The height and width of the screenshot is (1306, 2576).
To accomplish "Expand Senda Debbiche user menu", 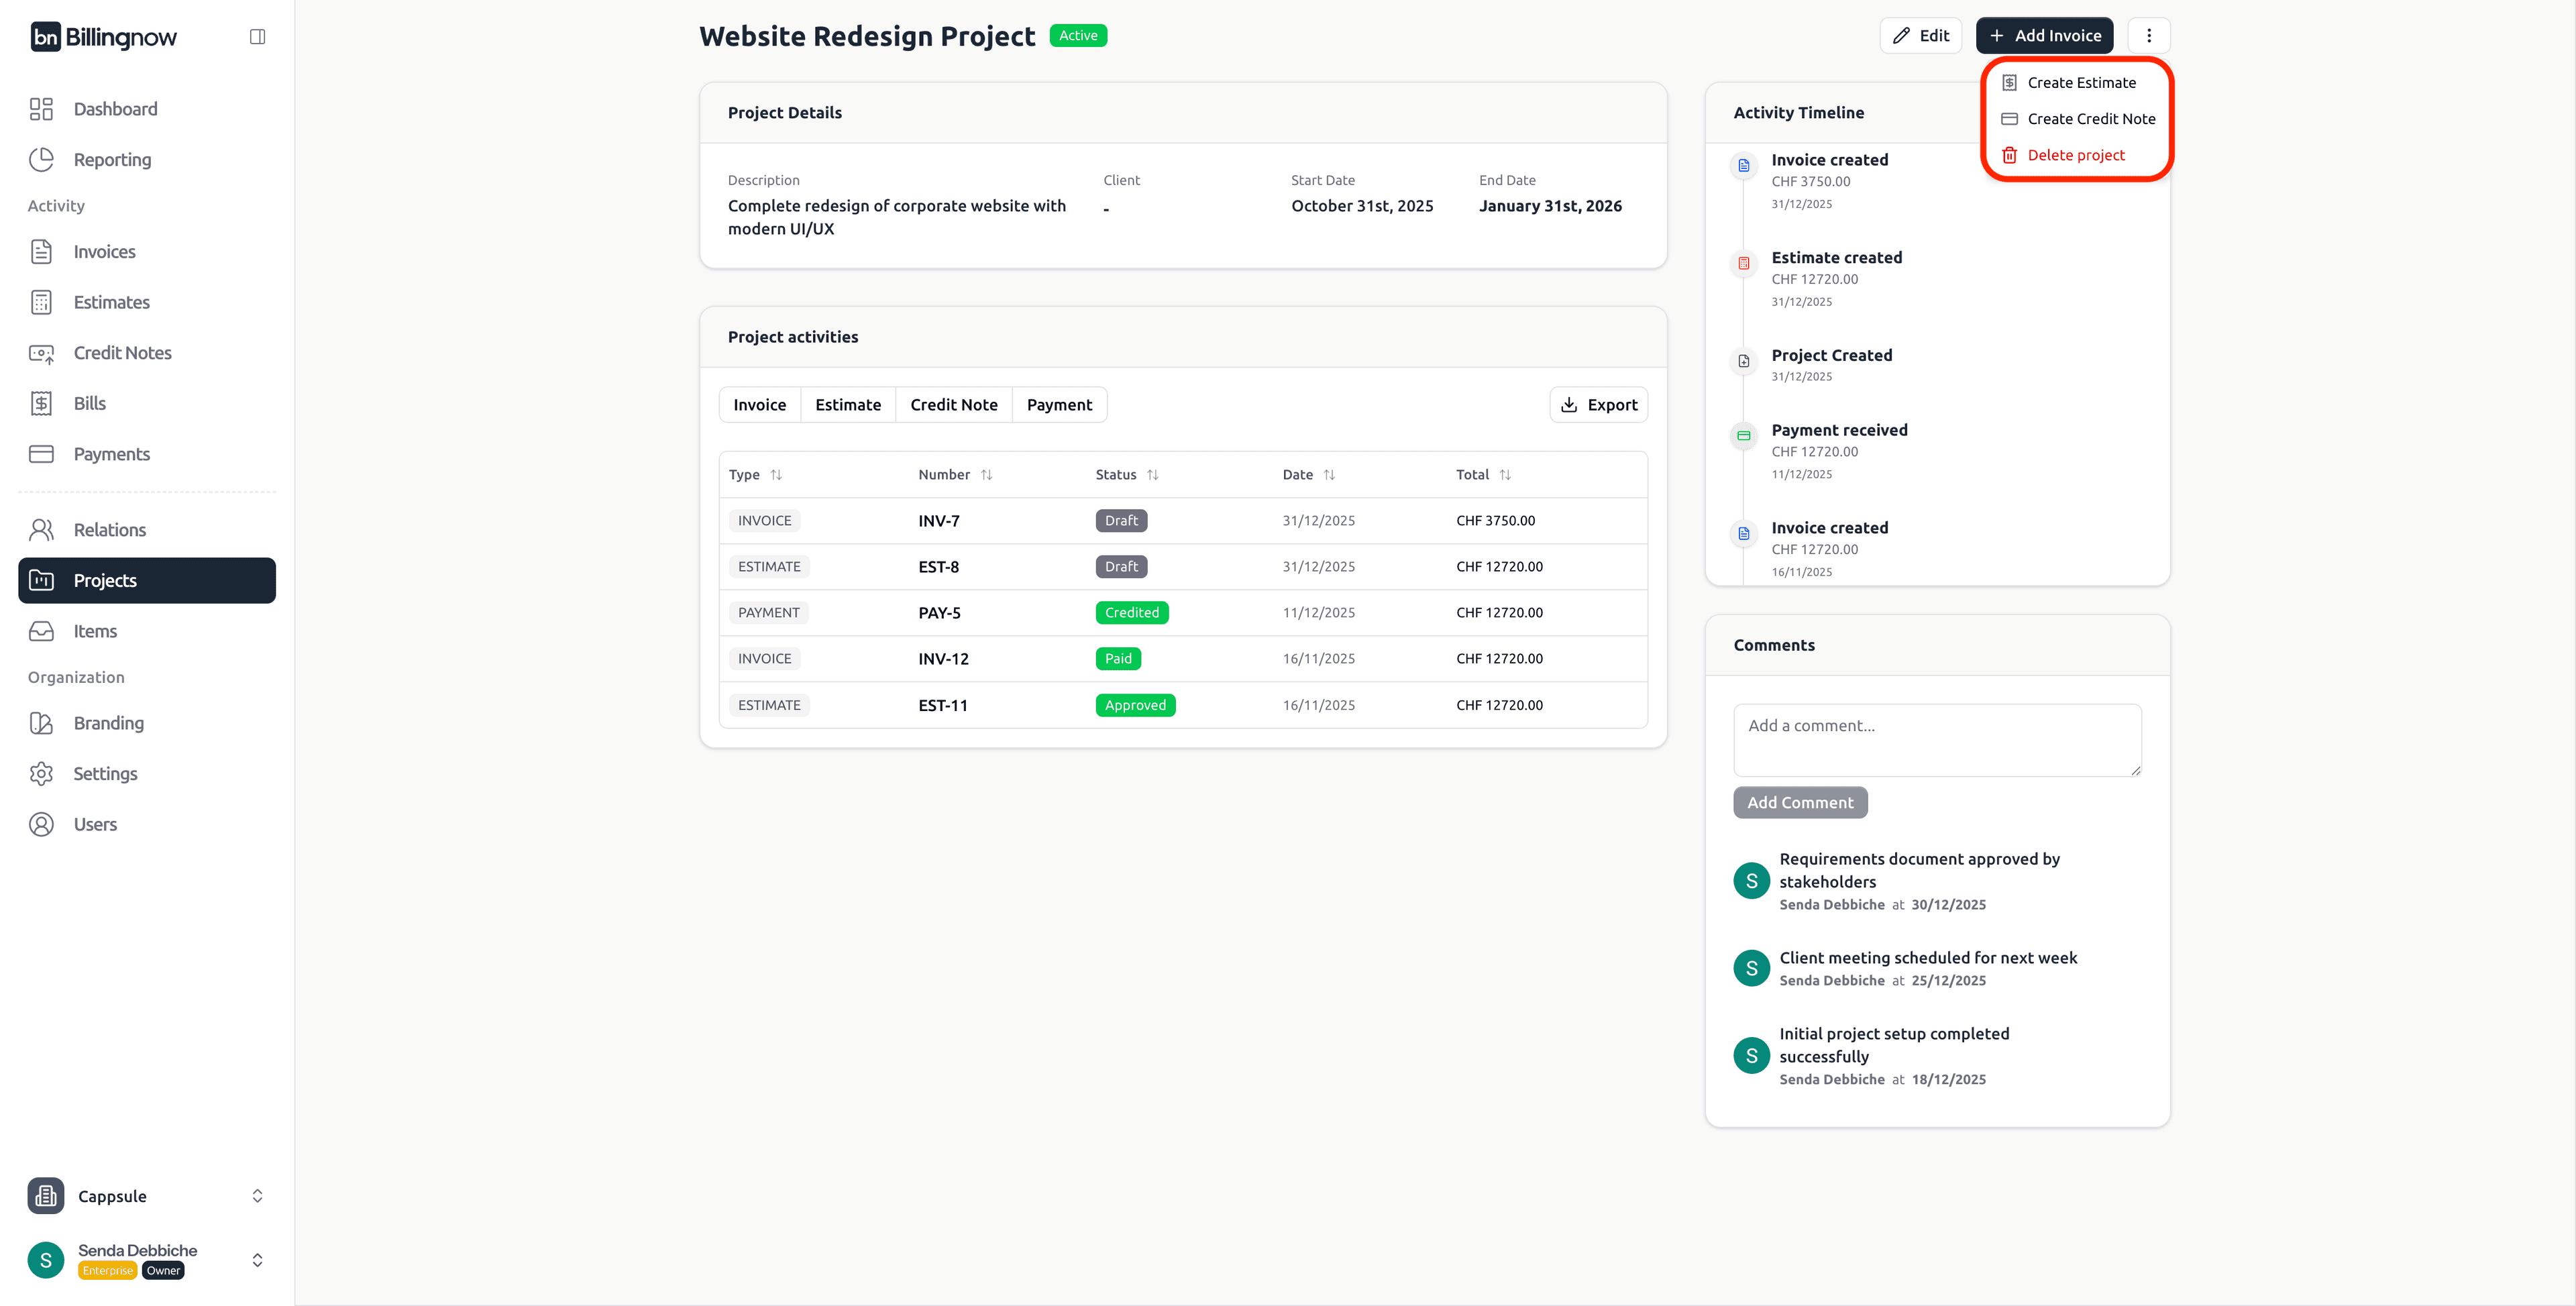I will [257, 1260].
